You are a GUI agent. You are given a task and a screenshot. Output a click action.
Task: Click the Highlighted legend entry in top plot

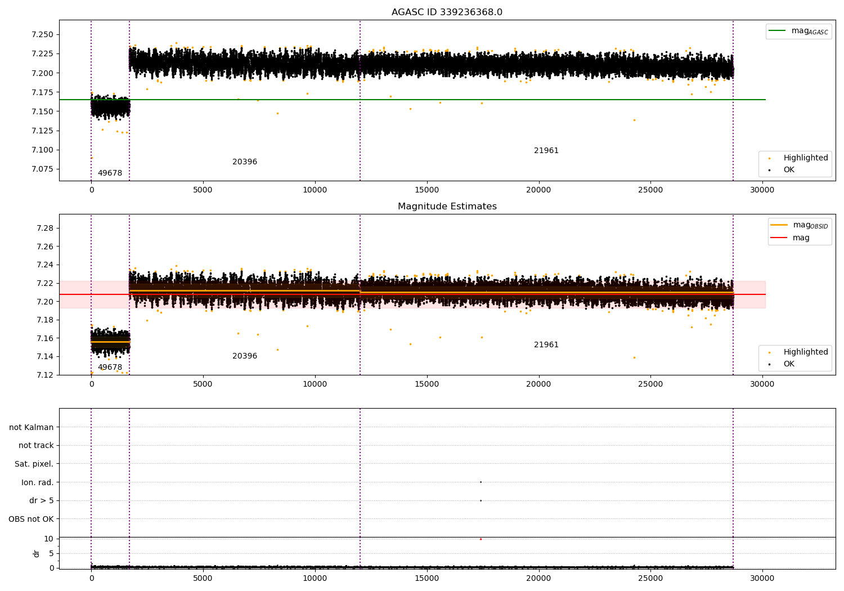pyautogui.click(x=798, y=158)
